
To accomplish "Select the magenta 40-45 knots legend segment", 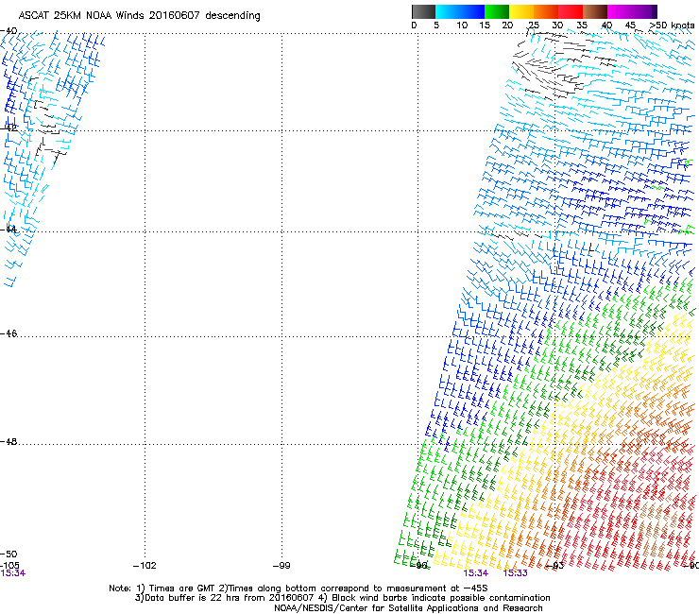I will coord(620,11).
